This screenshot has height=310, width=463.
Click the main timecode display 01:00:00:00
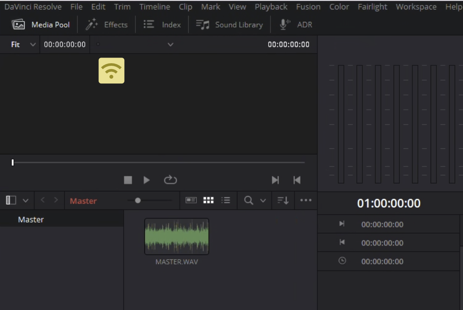point(389,203)
